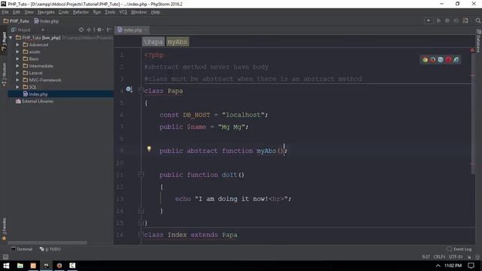Click the Search Everywhere magnifier
Viewport: 482px width, 271px height.
477,20
